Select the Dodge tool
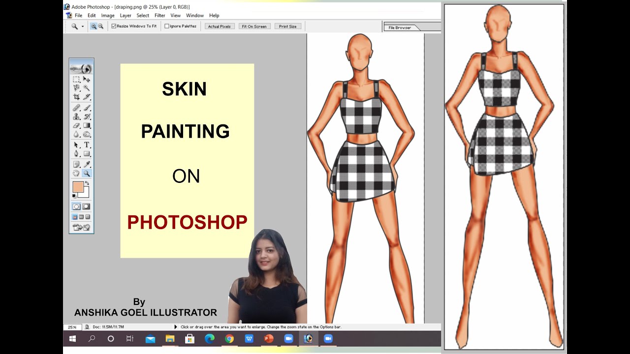 tap(87, 134)
